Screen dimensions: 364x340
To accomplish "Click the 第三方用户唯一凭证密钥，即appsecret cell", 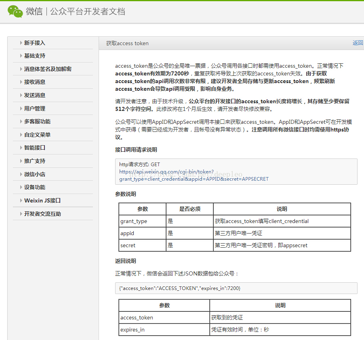I will [282, 245].
